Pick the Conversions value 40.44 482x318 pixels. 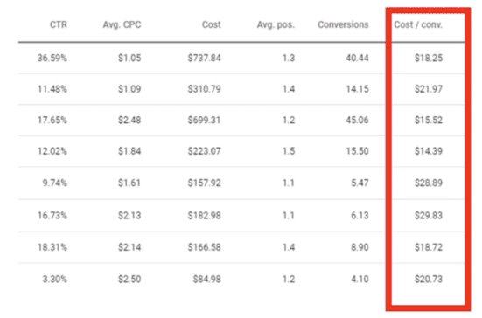(357, 58)
